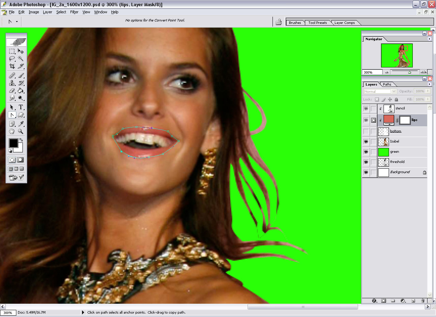Click the foreground color swatch
The height and width of the screenshot is (317, 436).
pos(13,143)
